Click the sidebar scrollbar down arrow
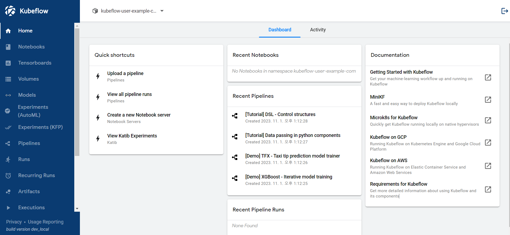 [77, 208]
